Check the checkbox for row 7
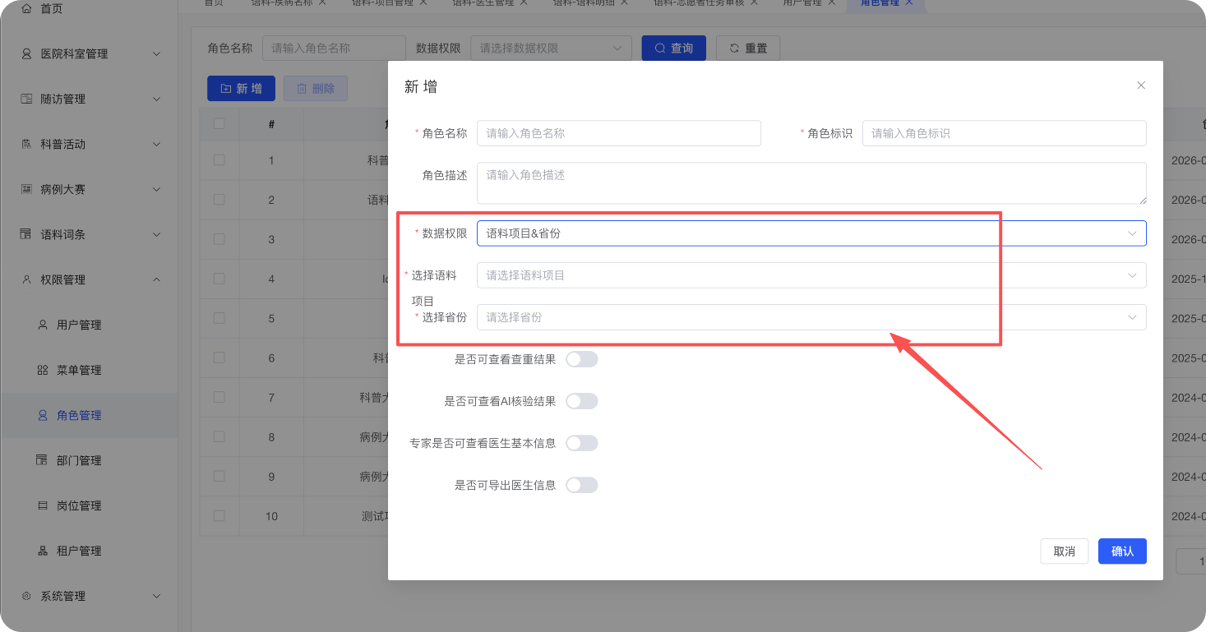 pyautogui.click(x=219, y=397)
